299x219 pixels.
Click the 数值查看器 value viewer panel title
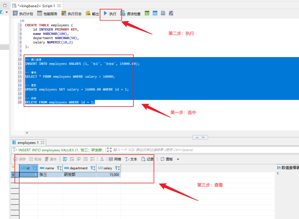click(288, 168)
